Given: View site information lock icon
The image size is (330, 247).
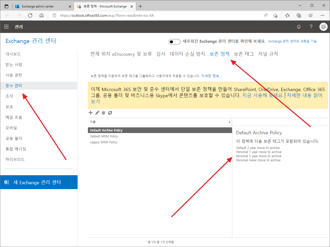Looking at the screenshot, I should [54, 15].
